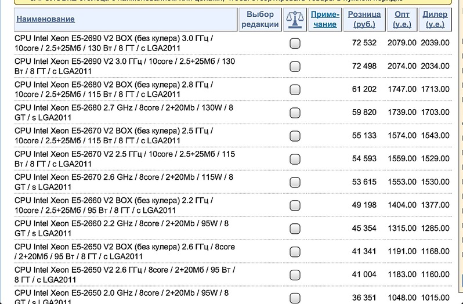Click dealer price 1529.00
Viewport: 463px width, 304px height.
[x=435, y=158]
